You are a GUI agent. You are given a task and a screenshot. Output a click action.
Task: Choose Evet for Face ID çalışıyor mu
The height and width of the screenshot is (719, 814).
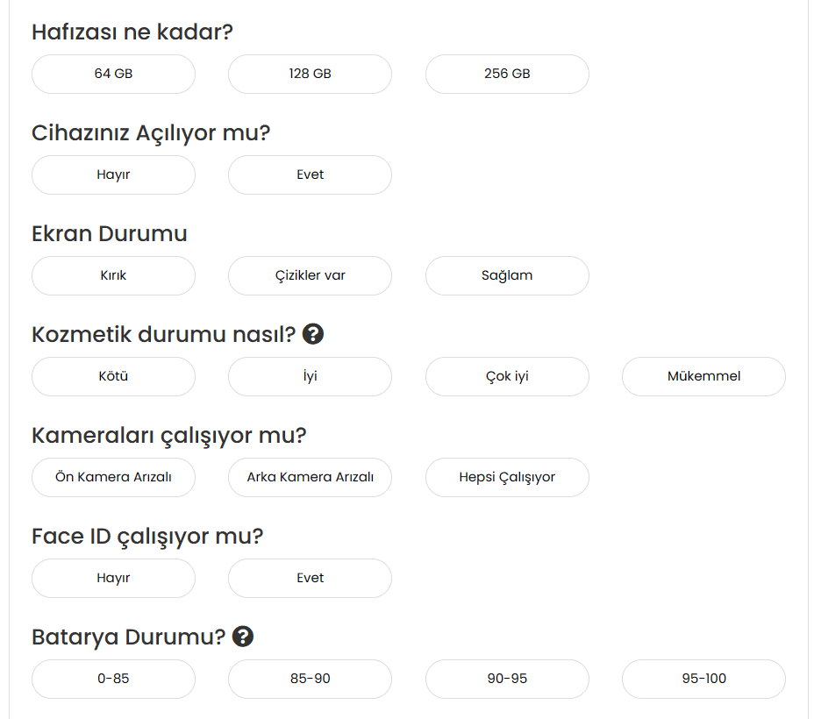click(x=310, y=578)
